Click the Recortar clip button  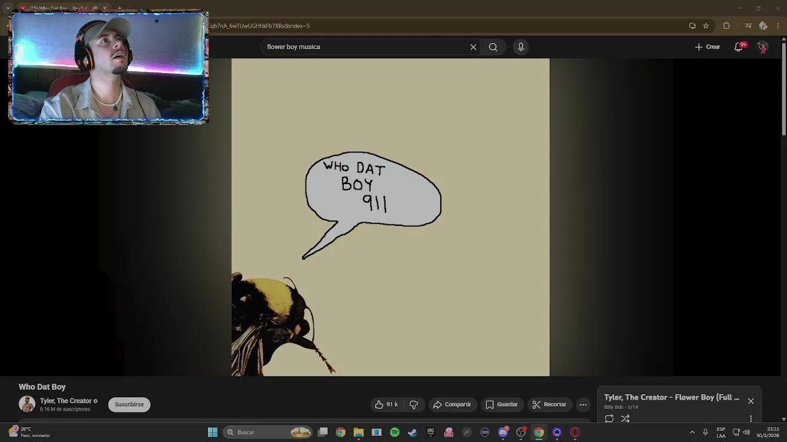click(x=549, y=405)
